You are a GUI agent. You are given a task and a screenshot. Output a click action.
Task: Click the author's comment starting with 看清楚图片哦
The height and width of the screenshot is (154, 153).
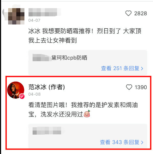coord(83,110)
